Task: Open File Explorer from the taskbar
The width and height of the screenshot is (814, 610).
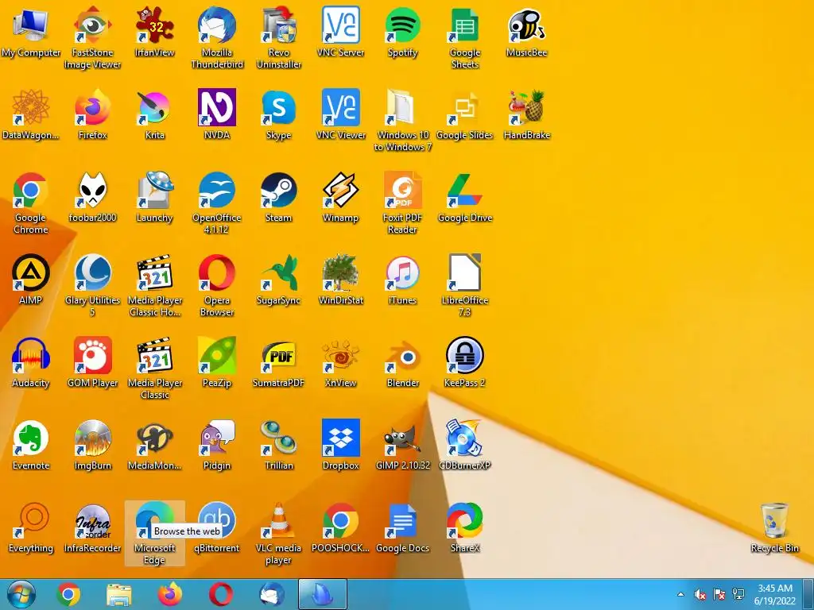Action: 119,594
